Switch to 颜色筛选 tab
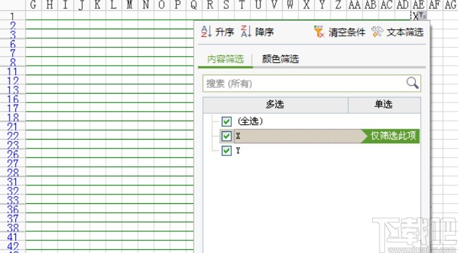This screenshot has height=253, width=458. [280, 59]
